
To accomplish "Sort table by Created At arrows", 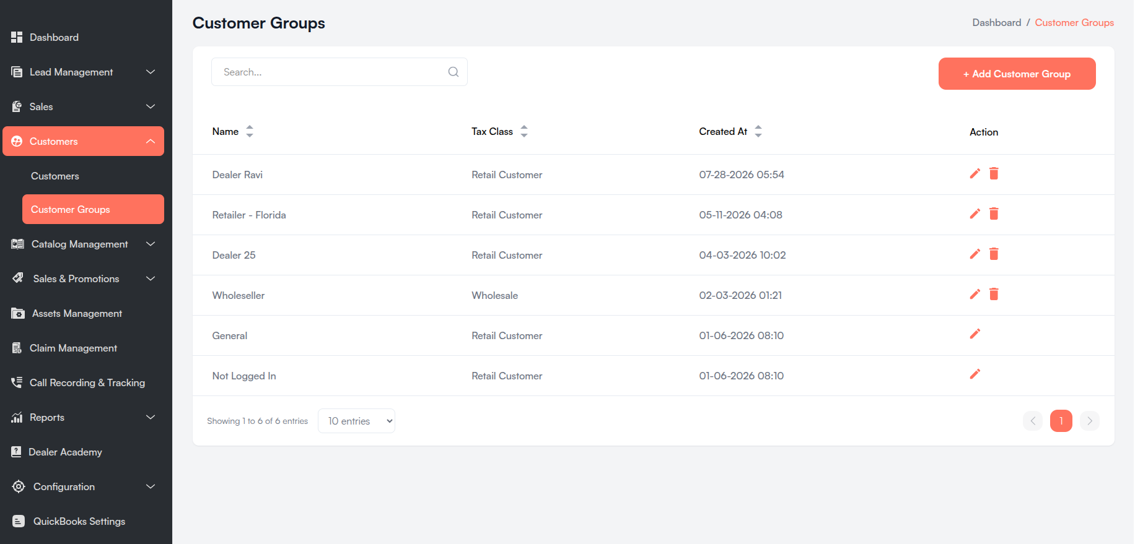I will 758,131.
